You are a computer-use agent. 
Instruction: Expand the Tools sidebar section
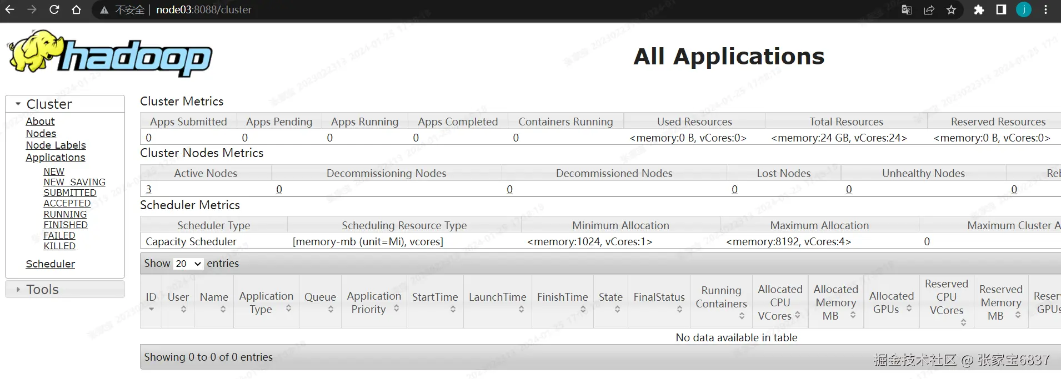[x=65, y=289]
